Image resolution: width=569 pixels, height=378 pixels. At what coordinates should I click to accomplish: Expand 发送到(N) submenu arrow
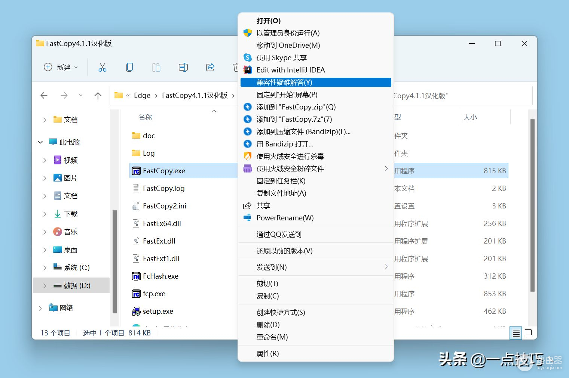pyautogui.click(x=386, y=267)
